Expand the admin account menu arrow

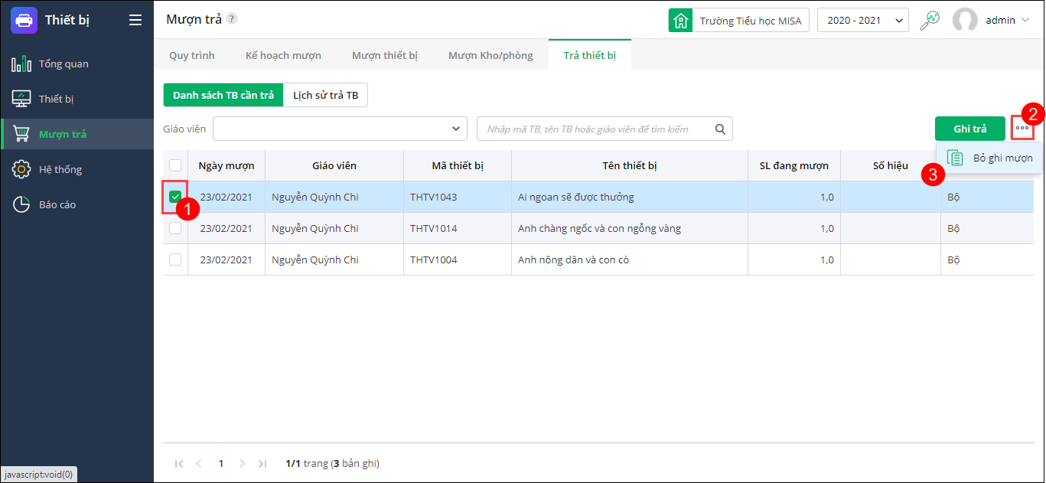click(x=1025, y=21)
